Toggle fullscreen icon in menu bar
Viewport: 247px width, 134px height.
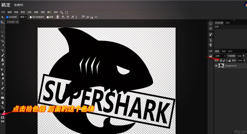[66, 12]
